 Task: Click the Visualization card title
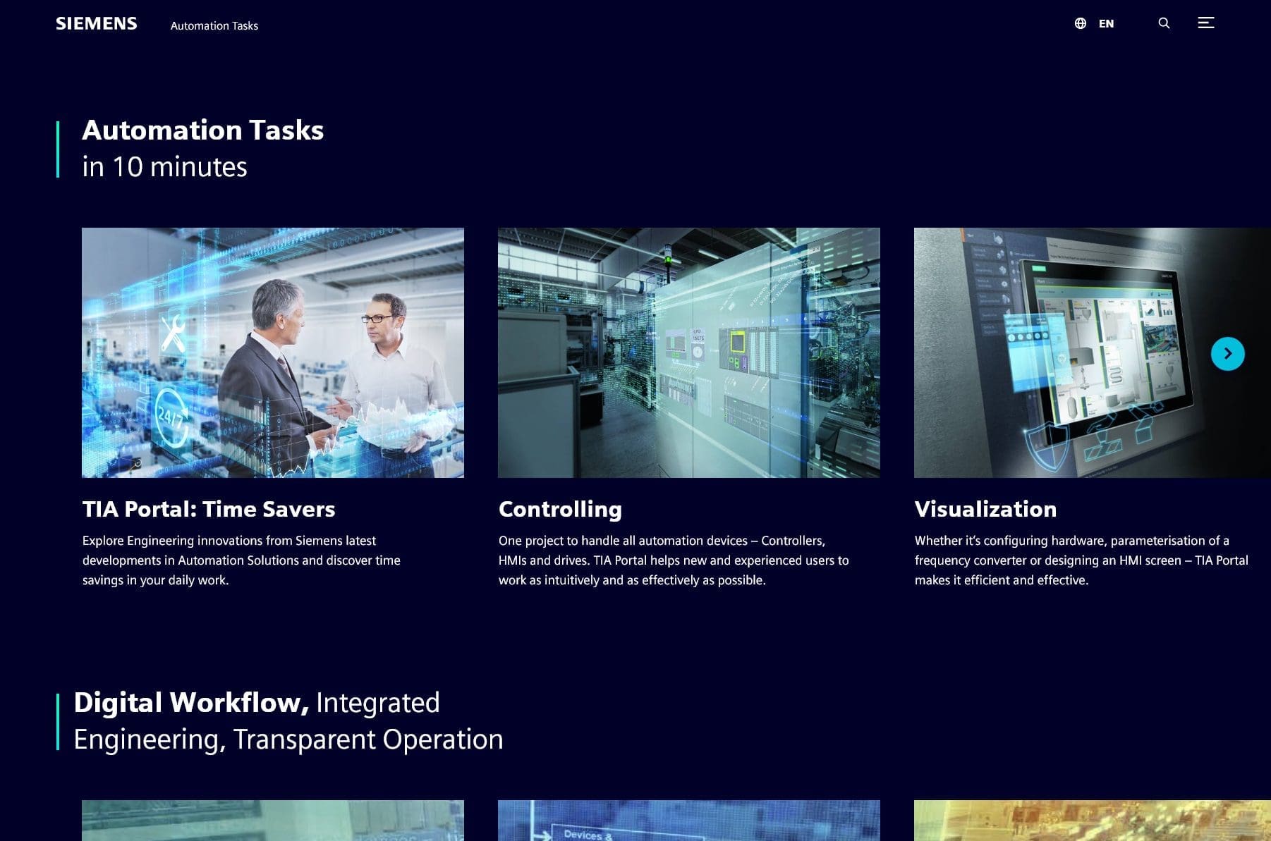coord(985,509)
